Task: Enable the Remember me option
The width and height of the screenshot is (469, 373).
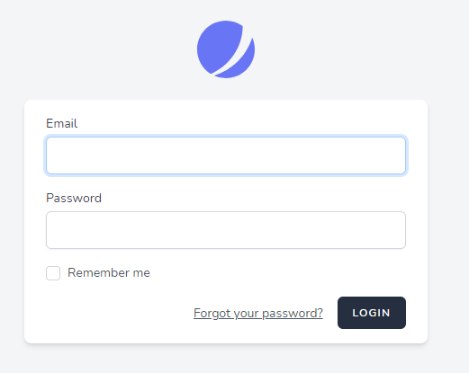Action: point(53,273)
